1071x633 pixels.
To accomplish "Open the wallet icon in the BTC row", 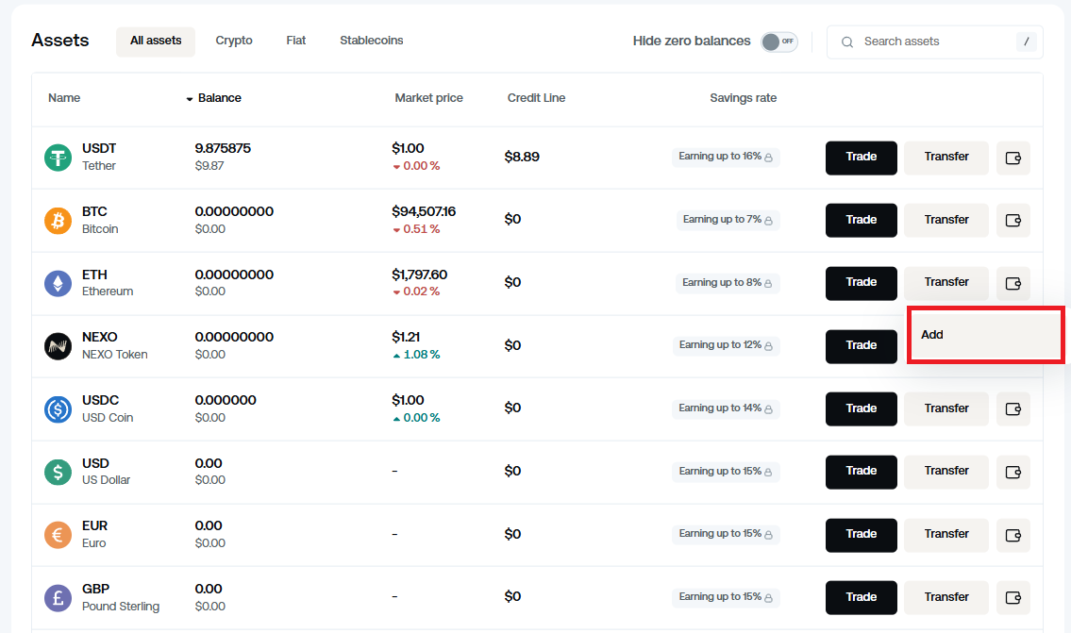I will (x=1012, y=221).
